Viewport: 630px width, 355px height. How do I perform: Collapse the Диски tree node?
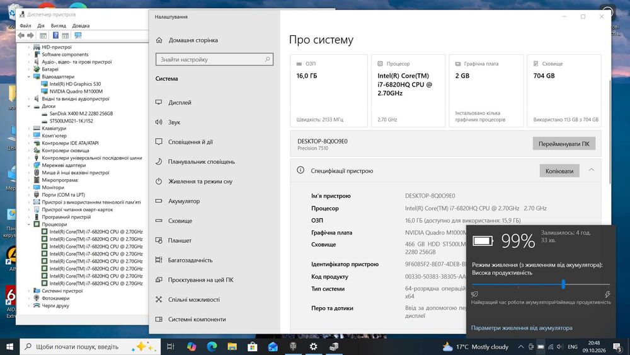[x=29, y=107]
